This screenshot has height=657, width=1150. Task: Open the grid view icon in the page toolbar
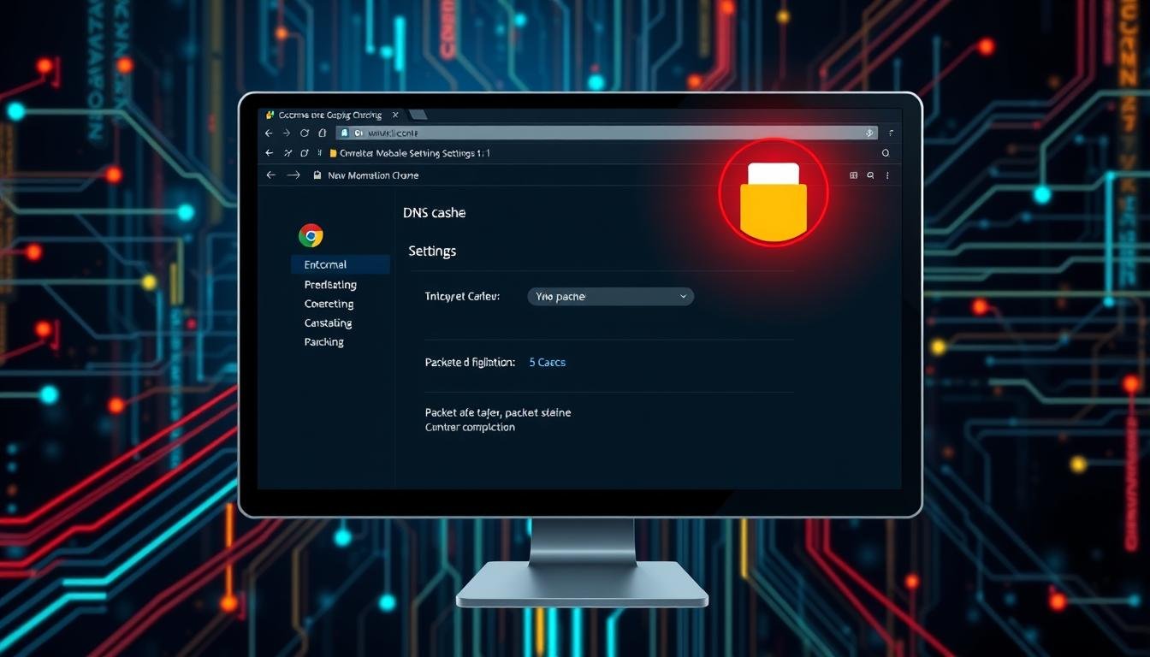[853, 175]
